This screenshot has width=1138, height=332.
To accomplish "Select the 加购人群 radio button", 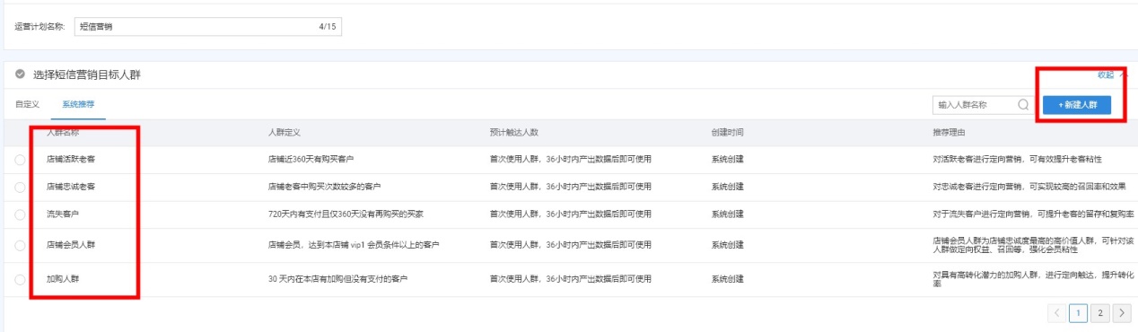I will point(21,279).
